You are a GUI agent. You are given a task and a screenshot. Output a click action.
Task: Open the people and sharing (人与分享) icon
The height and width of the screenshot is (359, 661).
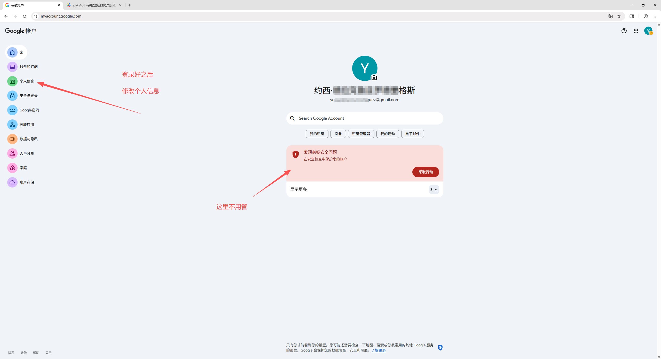12,153
